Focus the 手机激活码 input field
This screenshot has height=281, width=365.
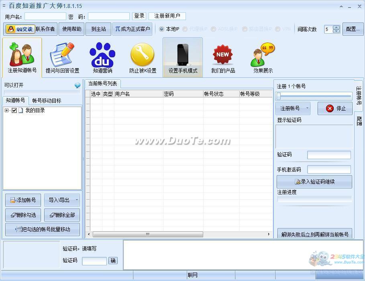click(329, 170)
